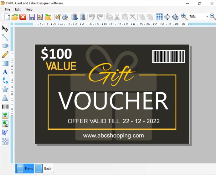Viewport: 216px width, 175px height.
Task: Select the arrow selection tool
Action: click(5, 29)
